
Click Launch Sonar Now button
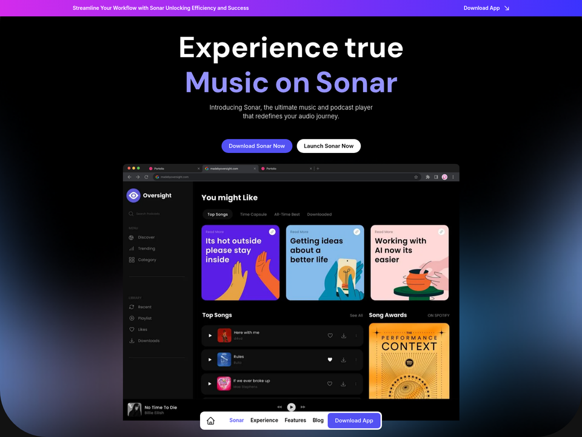click(329, 146)
